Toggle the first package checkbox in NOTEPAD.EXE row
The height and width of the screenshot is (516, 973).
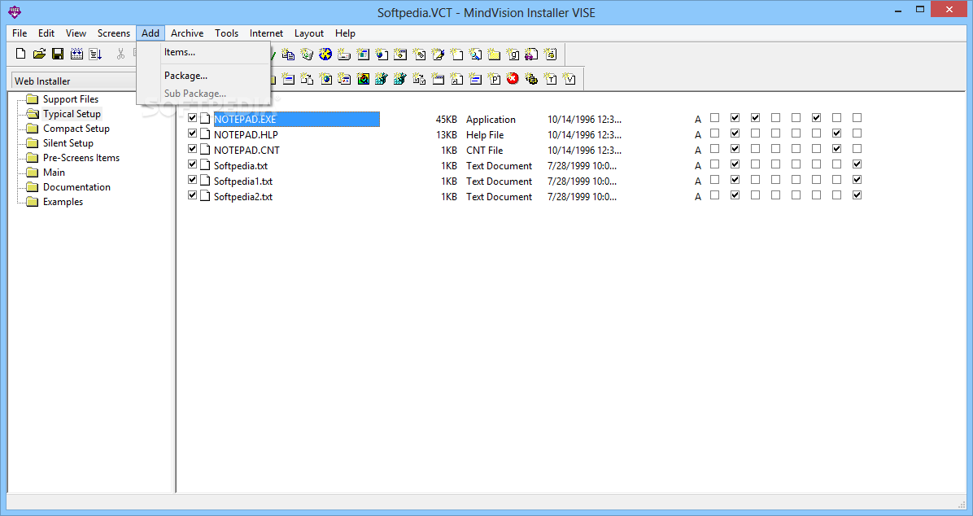[x=715, y=117]
